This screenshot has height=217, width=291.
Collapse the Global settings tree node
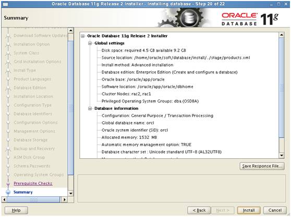pos(90,43)
